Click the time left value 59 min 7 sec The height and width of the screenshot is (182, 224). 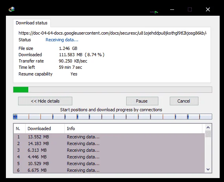point(71,67)
